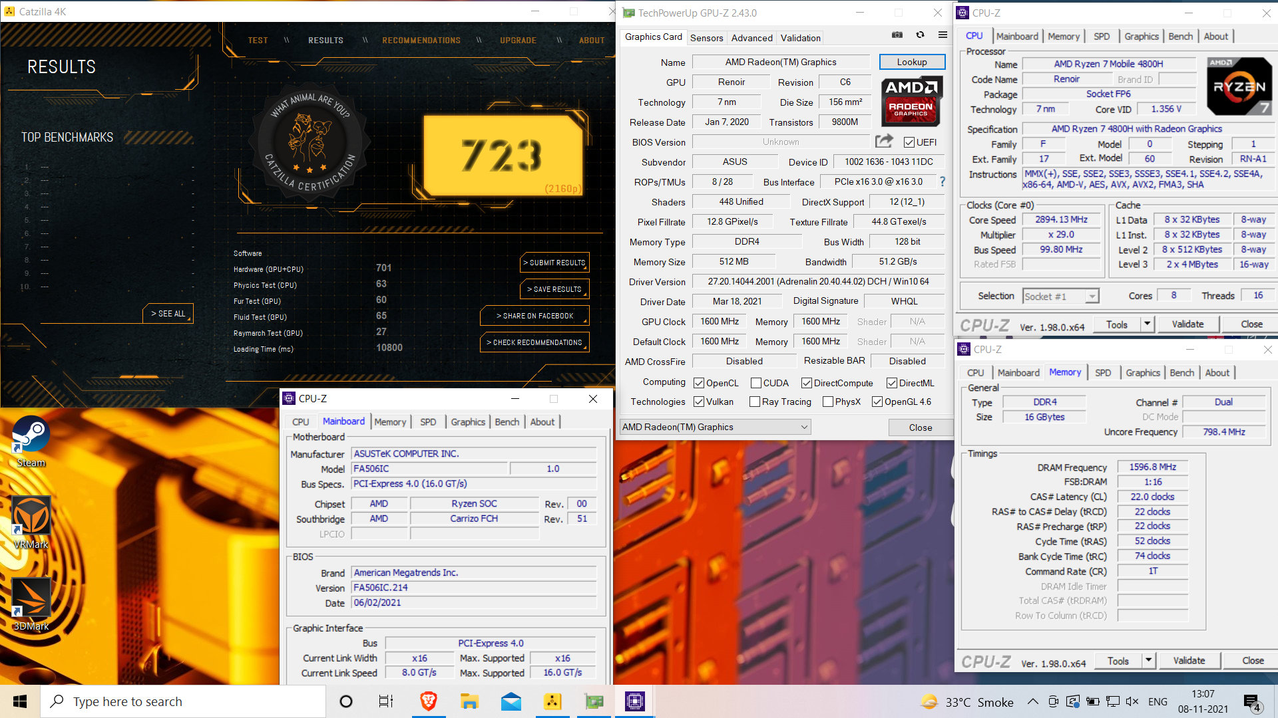1278x718 pixels.
Task: Open the Socket #1 selection dropdown
Action: (x=1060, y=296)
